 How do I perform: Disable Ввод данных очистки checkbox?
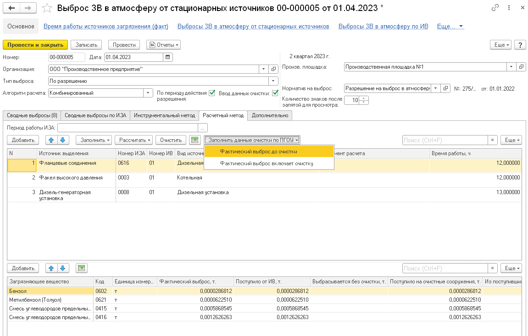275,93
